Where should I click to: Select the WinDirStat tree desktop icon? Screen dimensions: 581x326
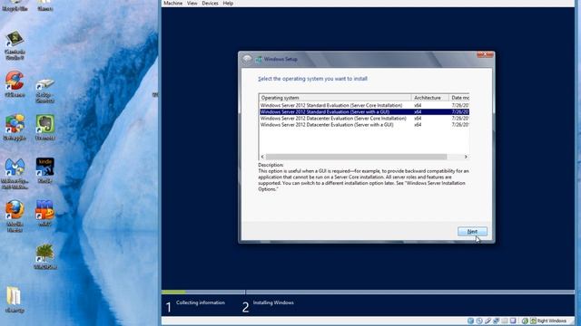[x=45, y=256]
